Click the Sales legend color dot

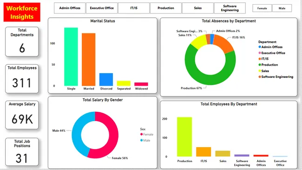(260, 71)
